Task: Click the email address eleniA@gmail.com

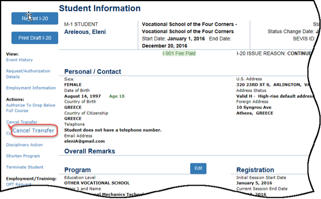Action: click(84, 141)
